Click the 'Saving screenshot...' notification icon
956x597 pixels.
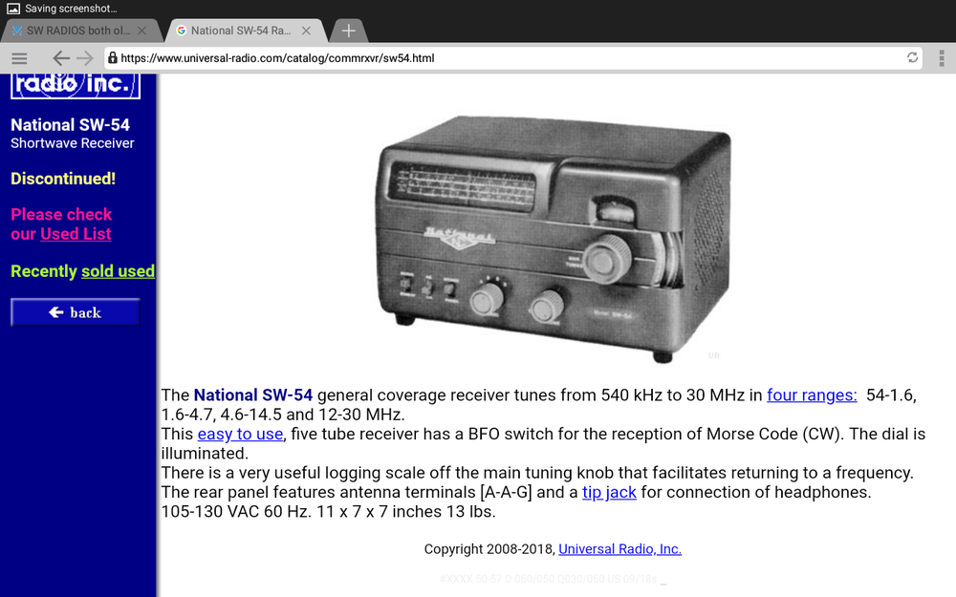[x=12, y=9]
